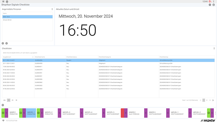
Task: Select green check status of WIEGPL-2
Action: (38, 113)
